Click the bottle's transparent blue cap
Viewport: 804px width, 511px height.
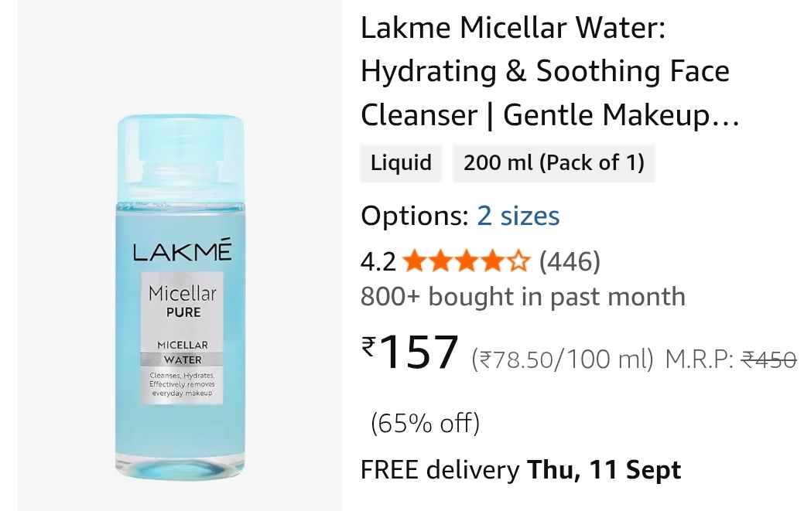point(180,158)
